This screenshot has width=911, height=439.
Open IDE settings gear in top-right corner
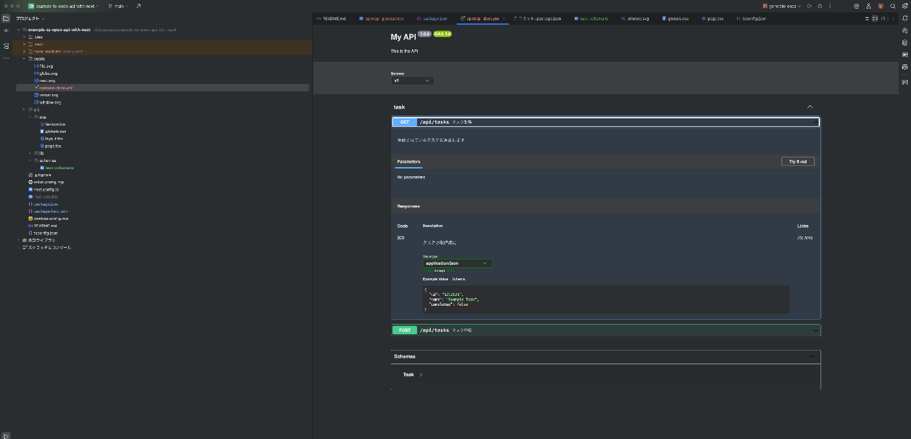(x=904, y=6)
